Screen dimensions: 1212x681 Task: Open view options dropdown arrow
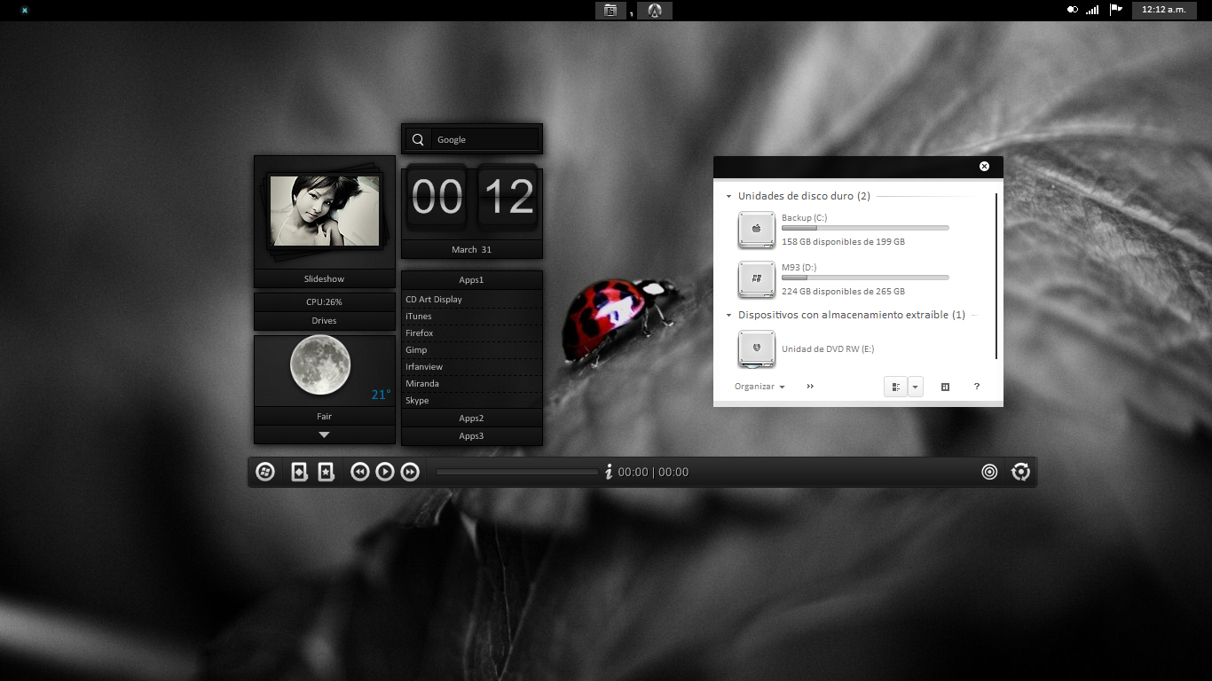[915, 387]
